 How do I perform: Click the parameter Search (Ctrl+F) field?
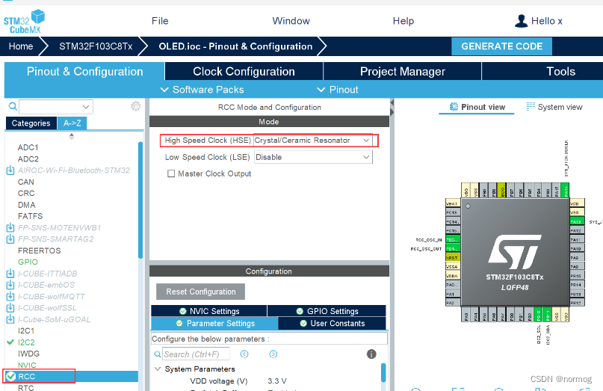tap(196, 354)
